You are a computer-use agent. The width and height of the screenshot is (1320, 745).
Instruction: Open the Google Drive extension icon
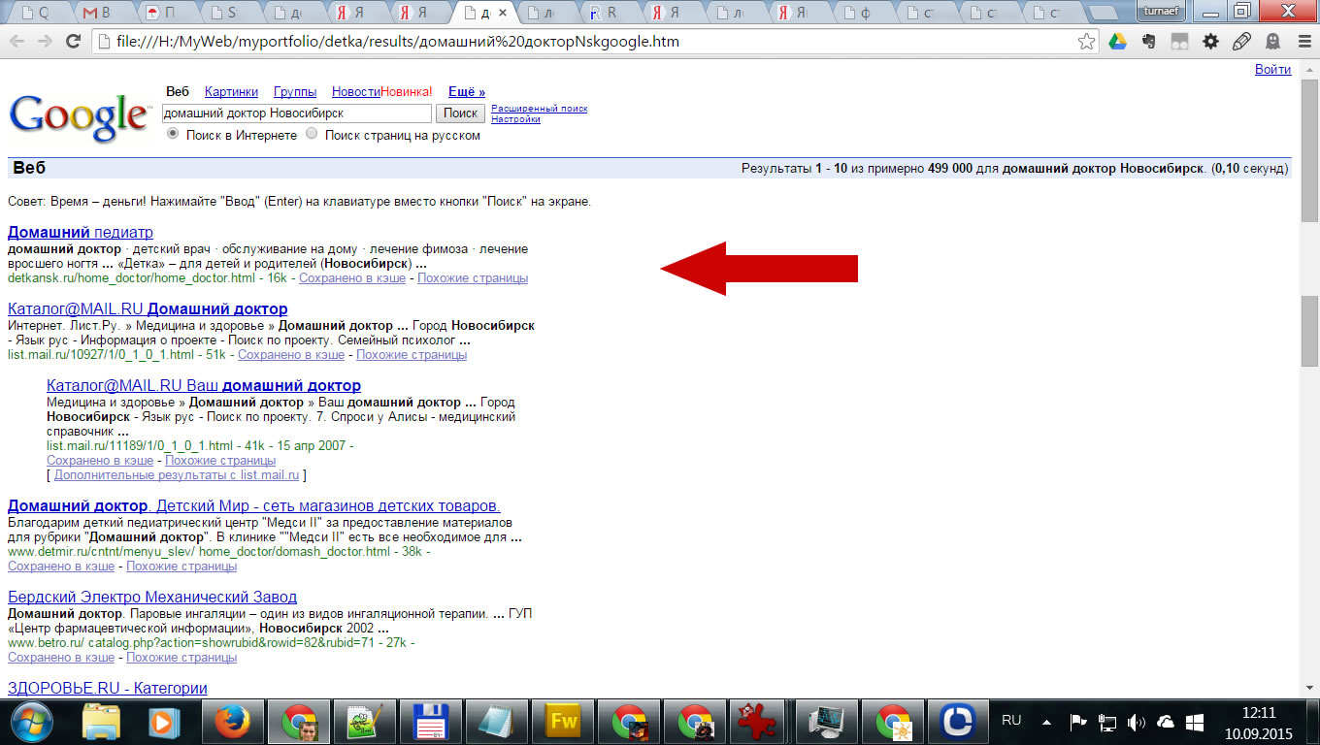1118,42
